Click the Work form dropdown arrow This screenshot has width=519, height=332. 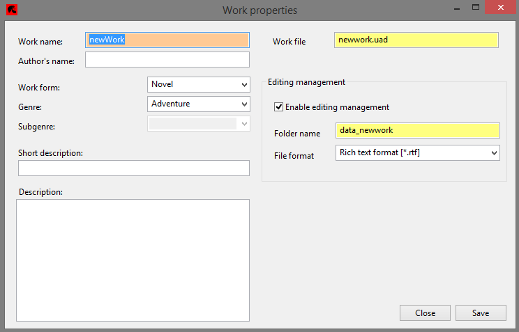coord(244,85)
